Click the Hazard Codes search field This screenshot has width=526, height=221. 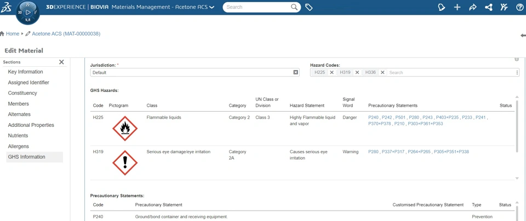[450, 72]
